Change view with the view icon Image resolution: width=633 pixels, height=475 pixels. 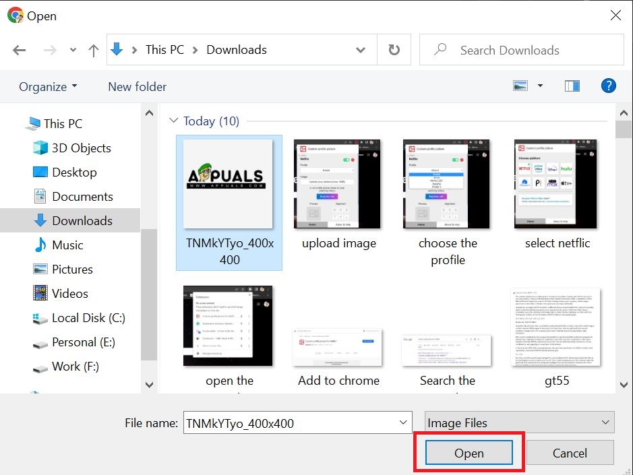click(x=520, y=86)
